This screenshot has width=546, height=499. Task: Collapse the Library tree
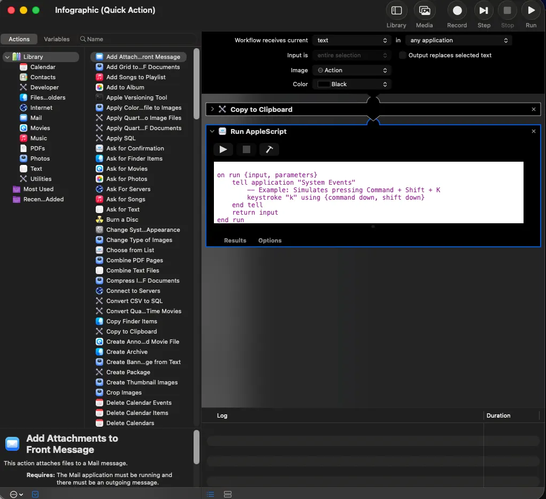[x=7, y=57]
